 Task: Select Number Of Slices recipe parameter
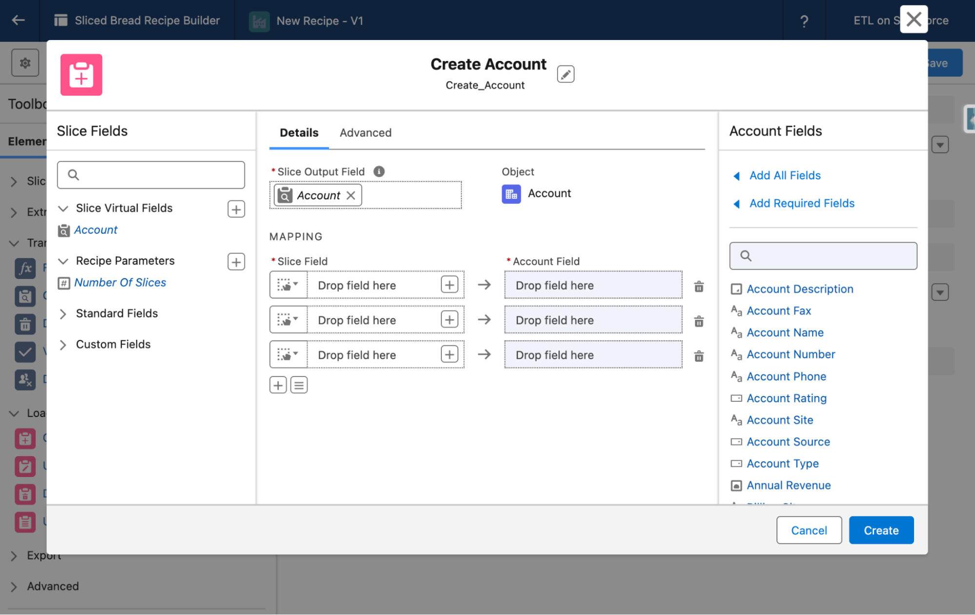coord(120,283)
